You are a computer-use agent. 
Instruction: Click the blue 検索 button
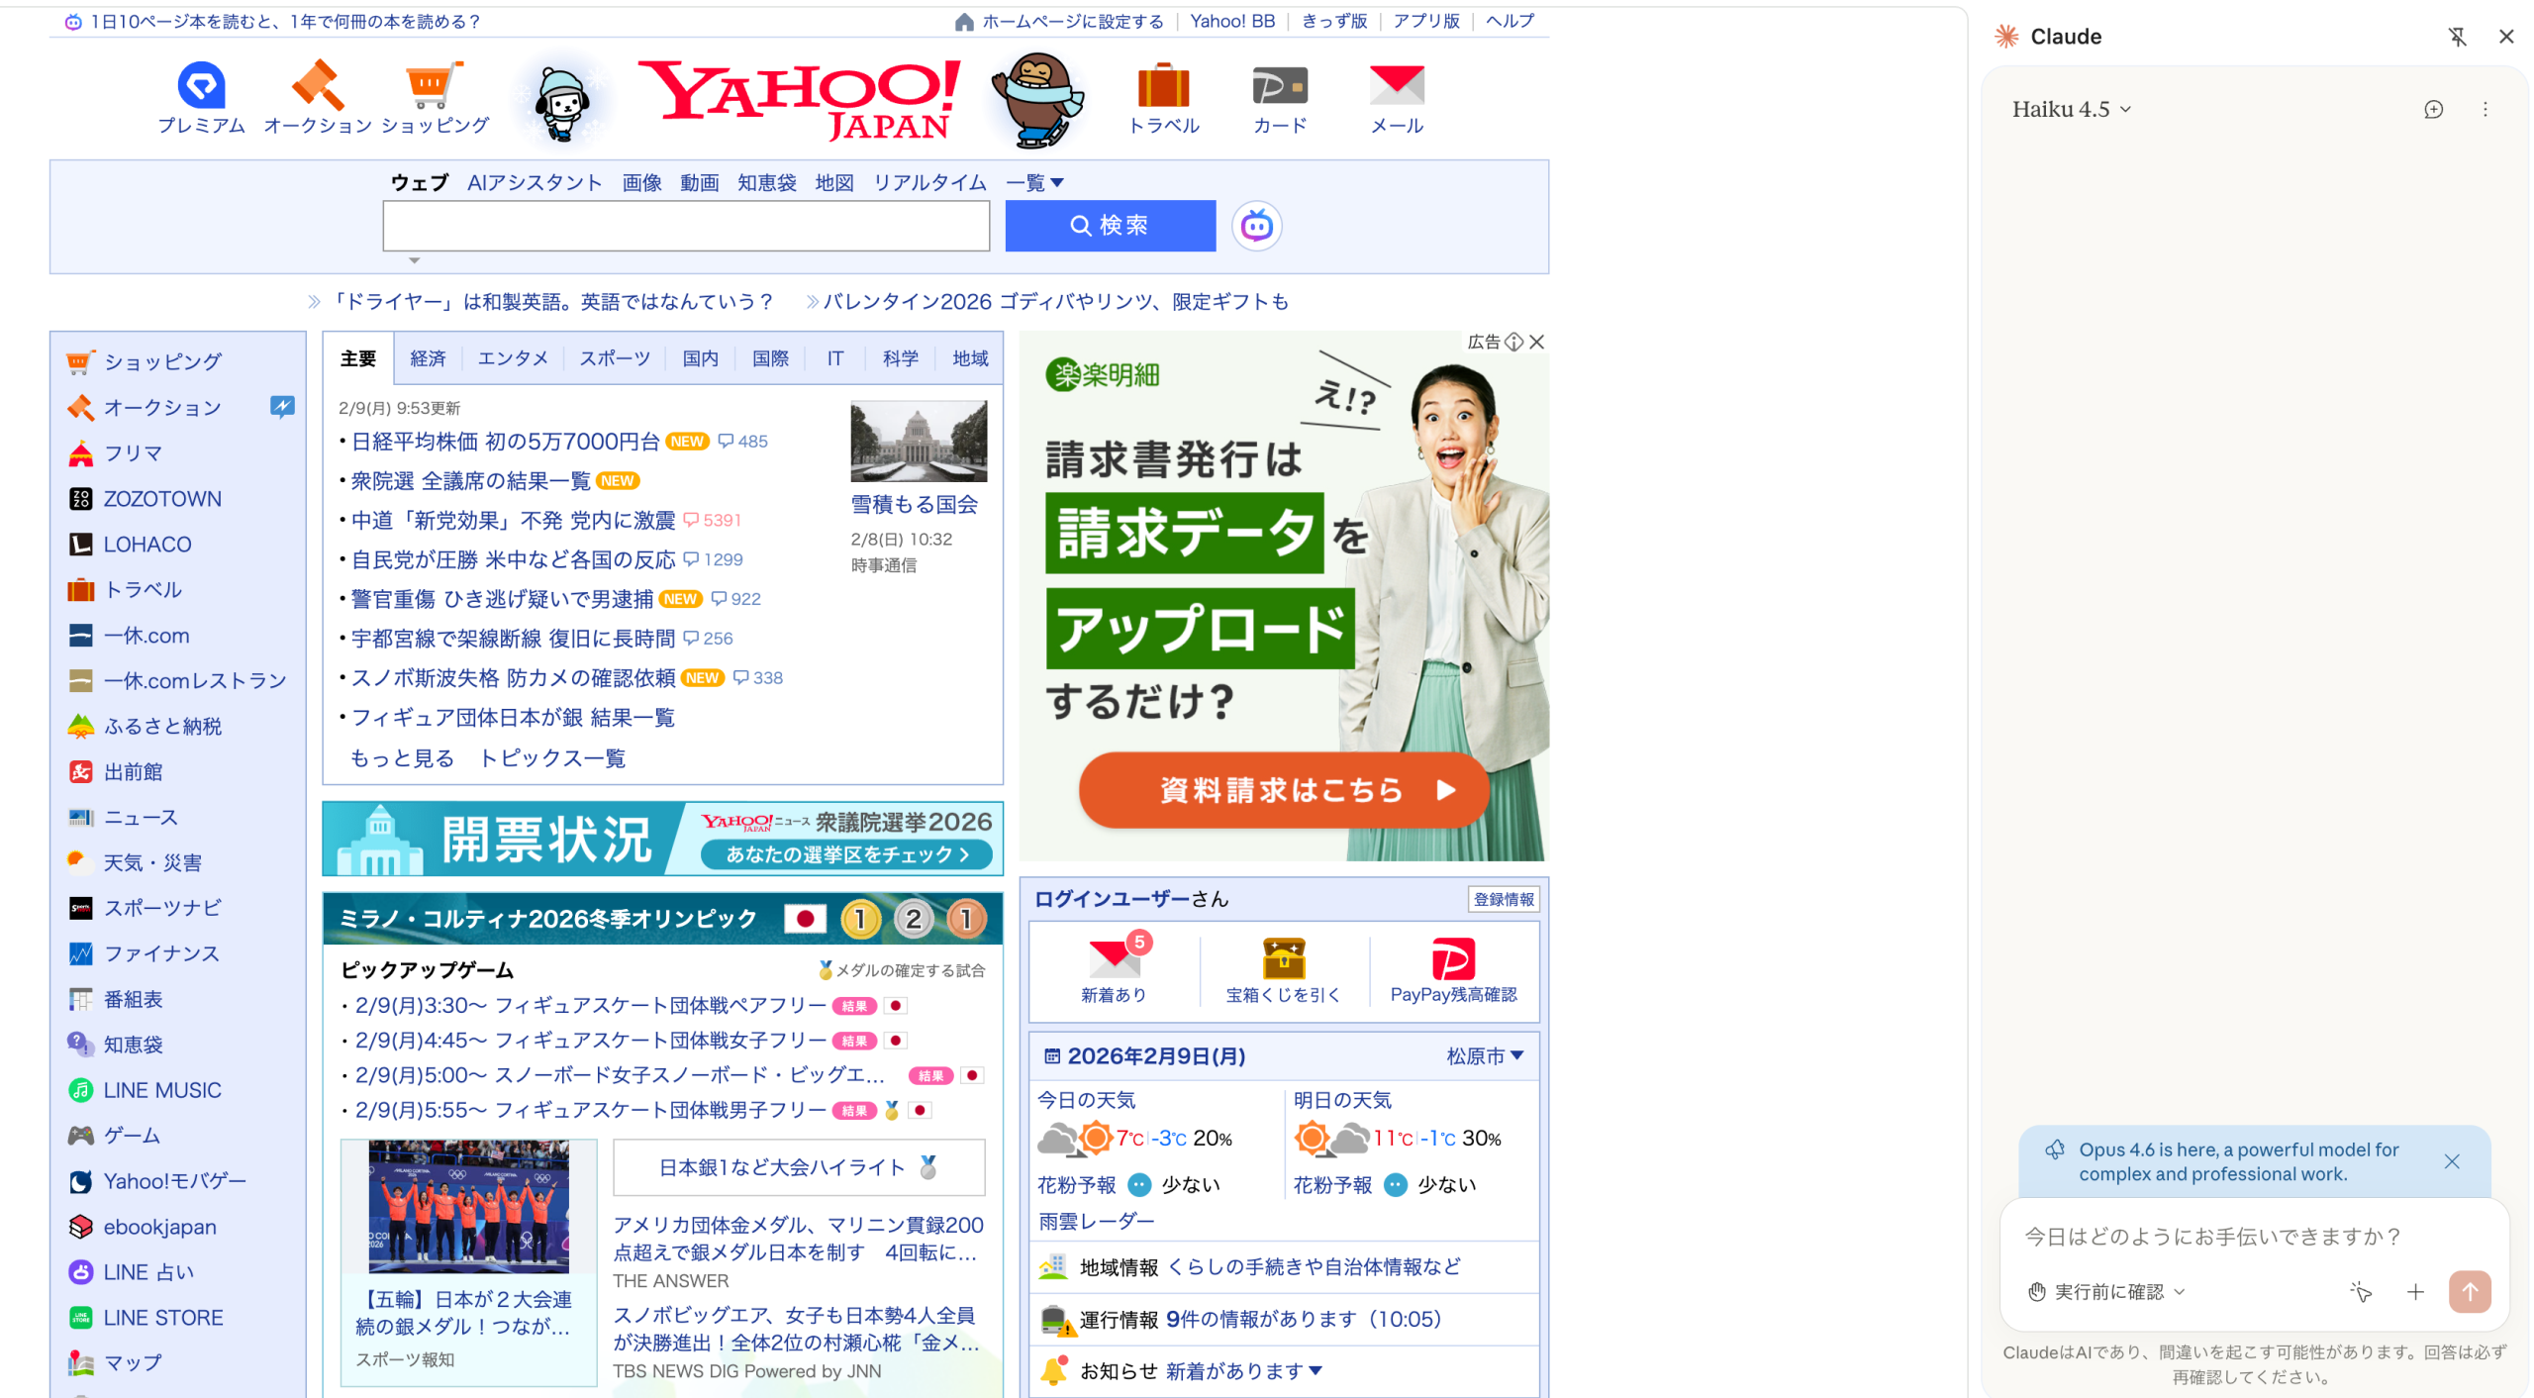pyautogui.click(x=1110, y=226)
